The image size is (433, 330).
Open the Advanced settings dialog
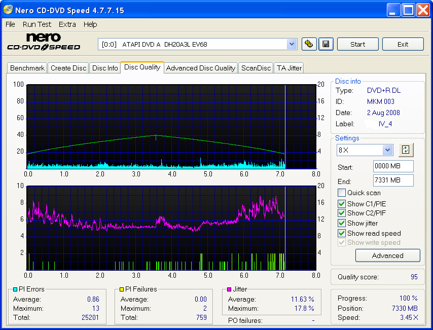pyautogui.click(x=387, y=255)
